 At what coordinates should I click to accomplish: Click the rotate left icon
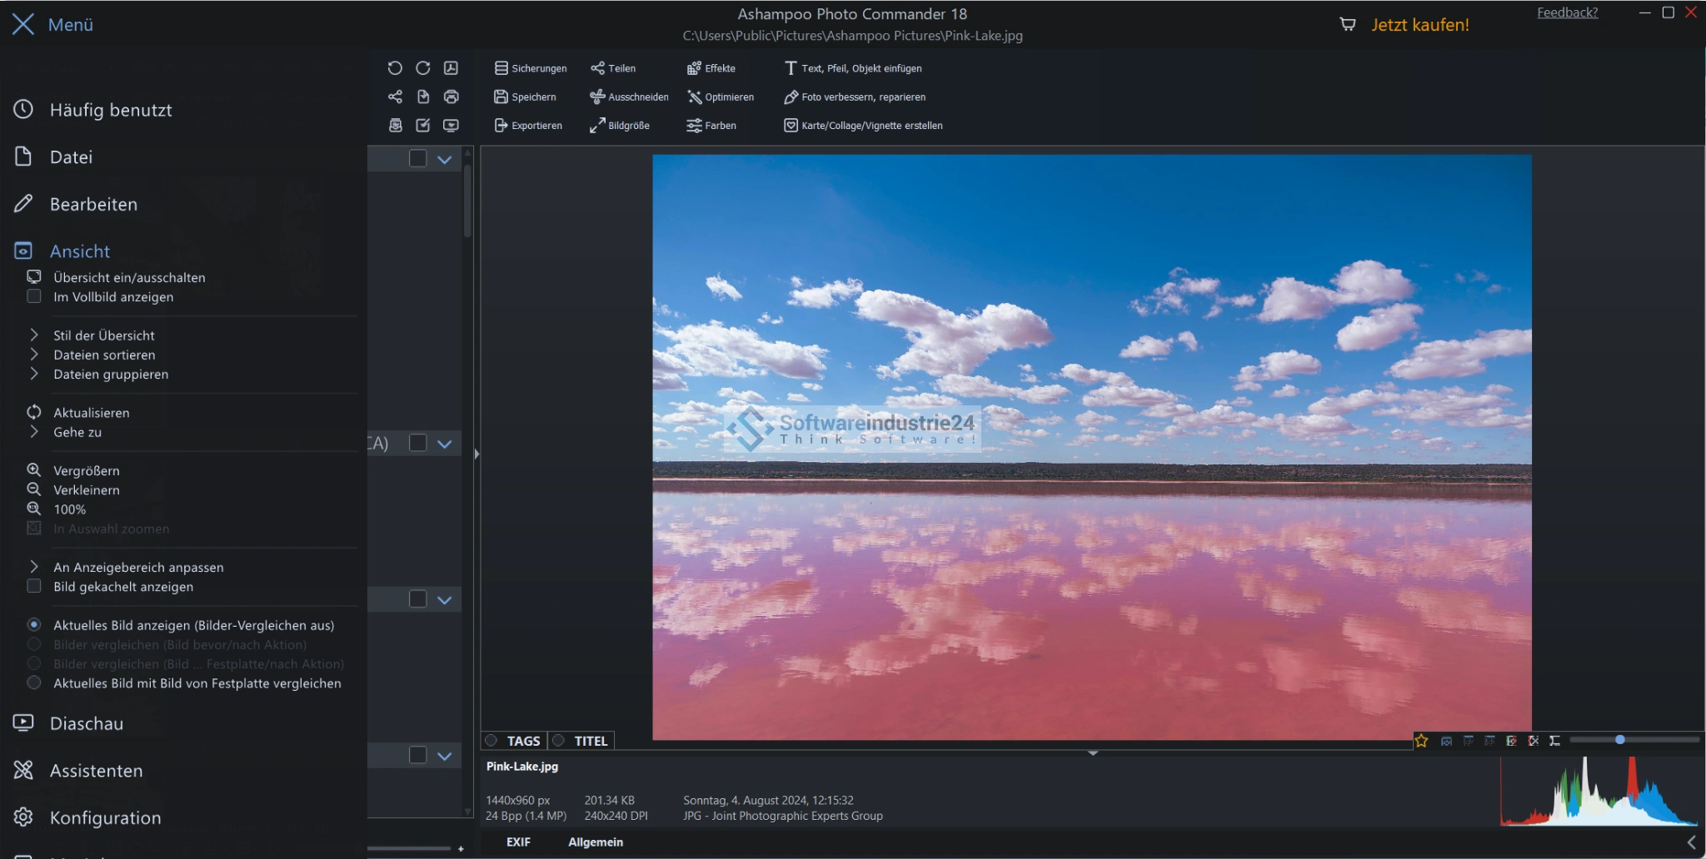(395, 68)
